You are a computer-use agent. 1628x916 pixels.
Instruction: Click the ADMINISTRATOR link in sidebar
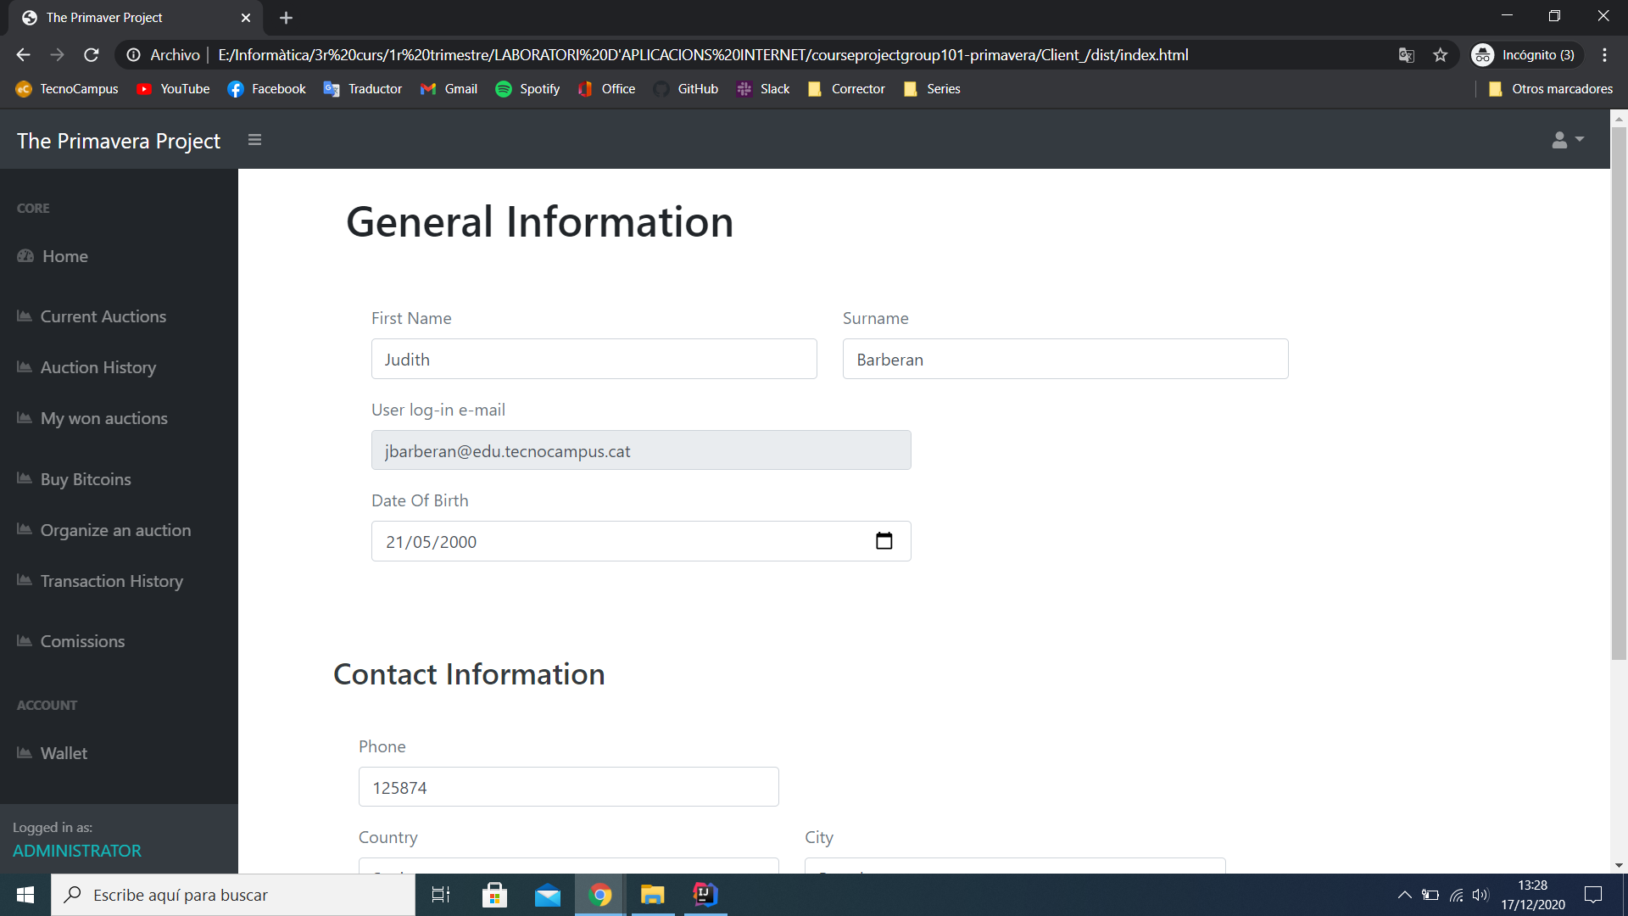[x=76, y=851]
